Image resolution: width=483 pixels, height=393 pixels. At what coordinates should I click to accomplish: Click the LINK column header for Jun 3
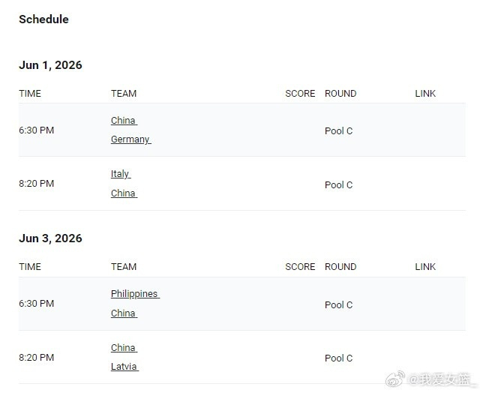coord(425,267)
